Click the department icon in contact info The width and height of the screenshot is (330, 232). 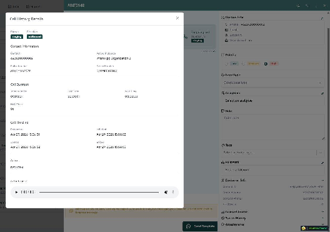[x=226, y=41]
